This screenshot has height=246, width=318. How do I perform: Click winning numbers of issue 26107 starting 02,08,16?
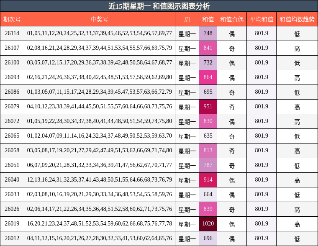click(x=100, y=48)
